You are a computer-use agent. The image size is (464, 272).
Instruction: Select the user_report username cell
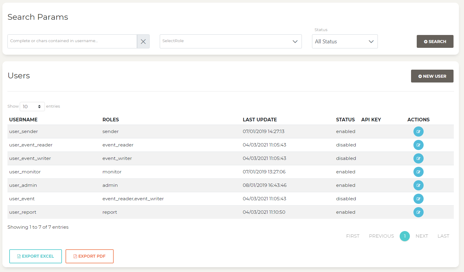pos(23,212)
